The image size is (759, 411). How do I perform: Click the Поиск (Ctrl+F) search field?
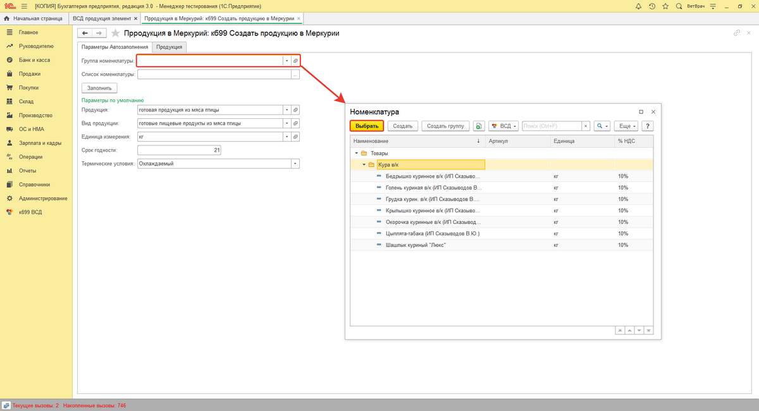click(x=552, y=126)
